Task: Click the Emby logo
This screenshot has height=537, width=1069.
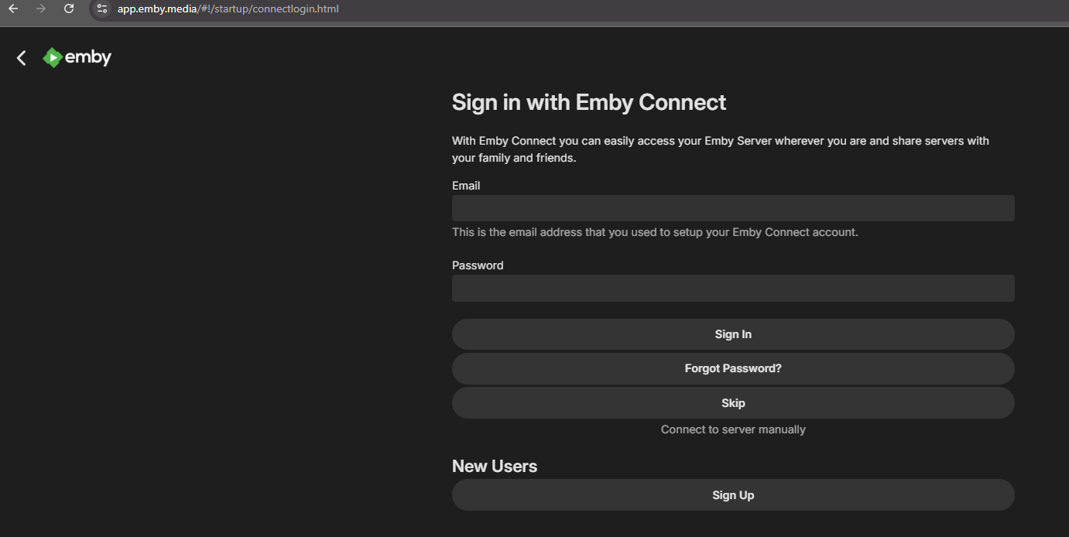Action: [77, 57]
